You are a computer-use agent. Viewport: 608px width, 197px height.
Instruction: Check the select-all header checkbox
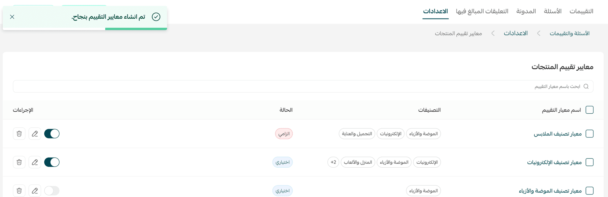coord(589,110)
